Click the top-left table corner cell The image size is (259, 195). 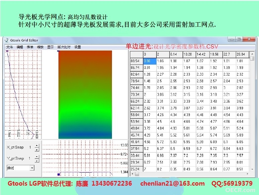pos(136,55)
